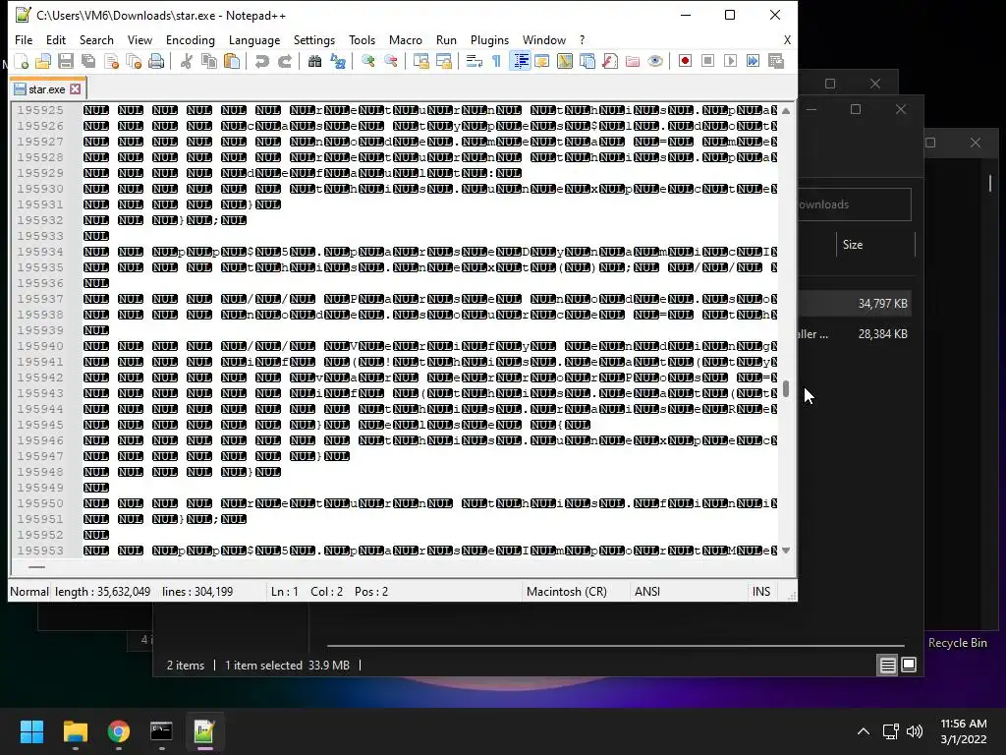Click the menu bar X close-document button
Screen dimensions: 1006x755
click(787, 39)
